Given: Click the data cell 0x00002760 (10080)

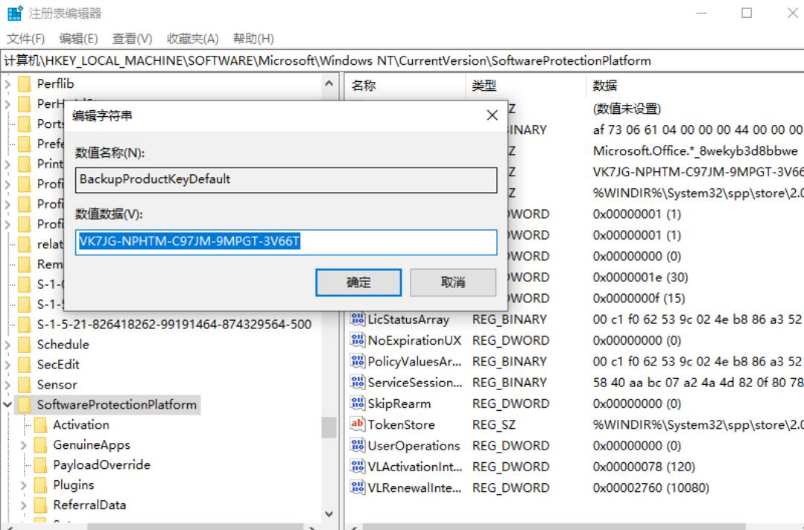Looking at the screenshot, I should [651, 488].
